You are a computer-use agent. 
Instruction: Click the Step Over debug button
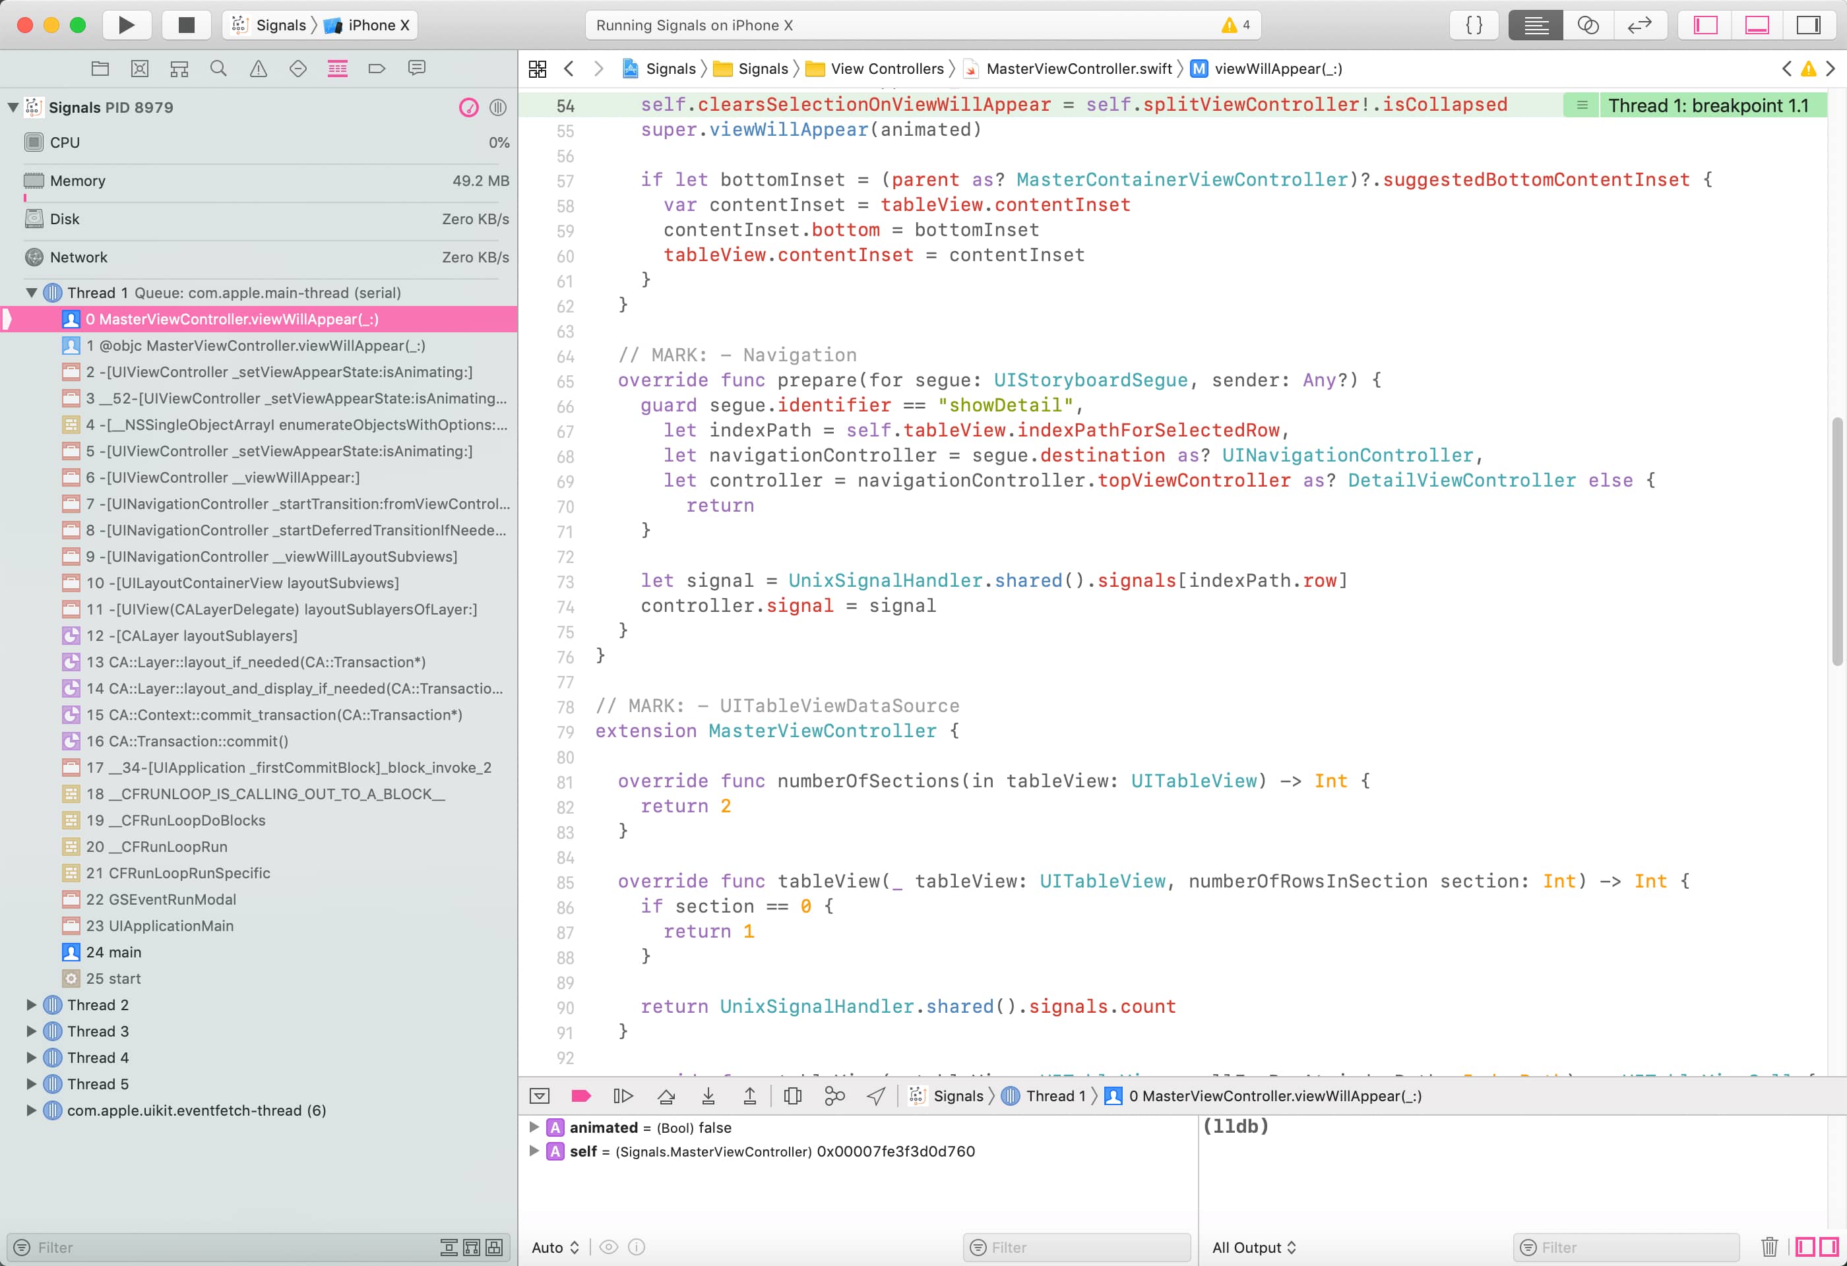[666, 1096]
